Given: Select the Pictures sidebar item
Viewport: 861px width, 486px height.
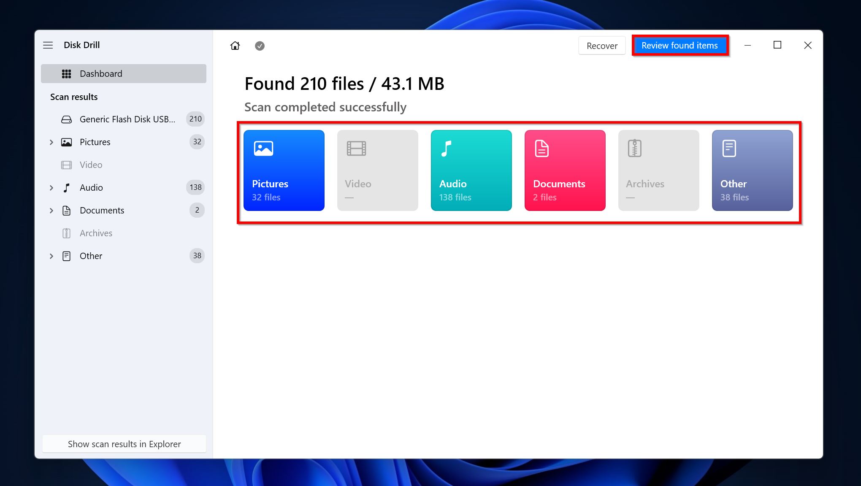Looking at the screenshot, I should click(95, 141).
